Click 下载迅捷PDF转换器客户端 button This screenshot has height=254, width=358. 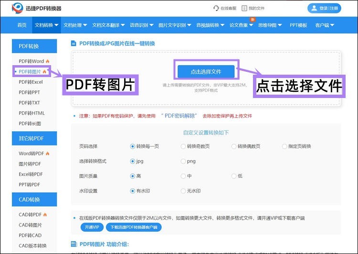134,227
